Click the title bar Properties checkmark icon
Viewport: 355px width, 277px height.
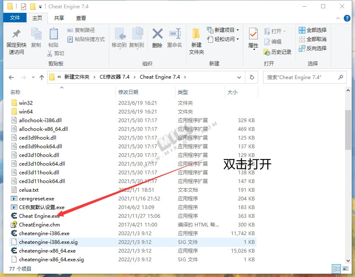tap(24, 7)
